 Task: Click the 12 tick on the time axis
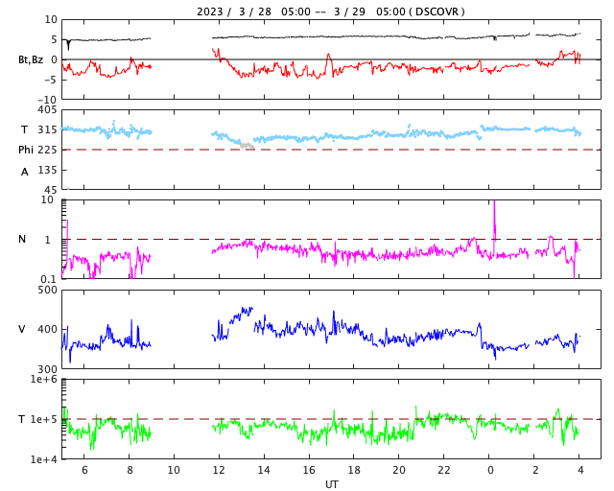[219, 470]
